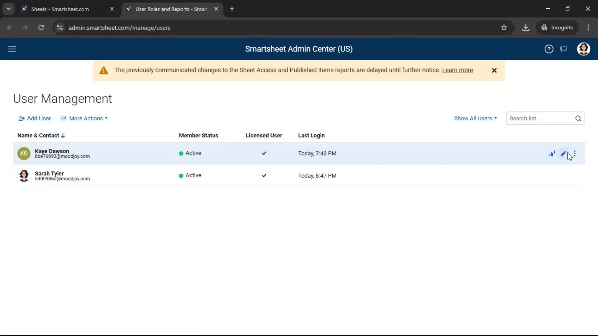Open the account profile avatar

(583, 49)
